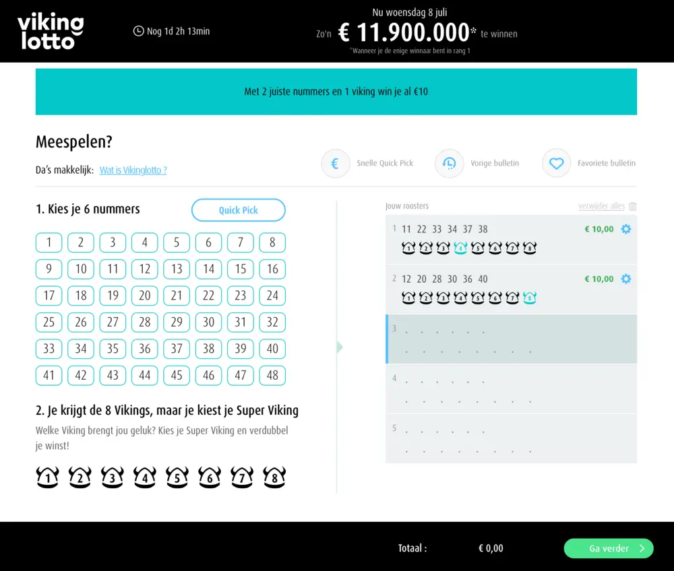Click the Snelle Quick Pick euro icon
The image size is (674, 571).
[335, 163]
